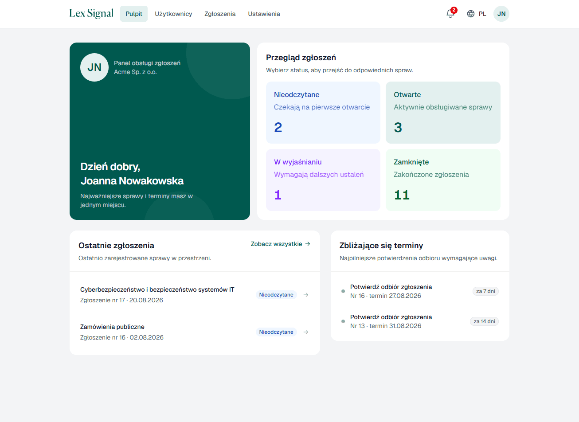
Task: Click the Zobacz wszystkie link
Action: (281, 244)
